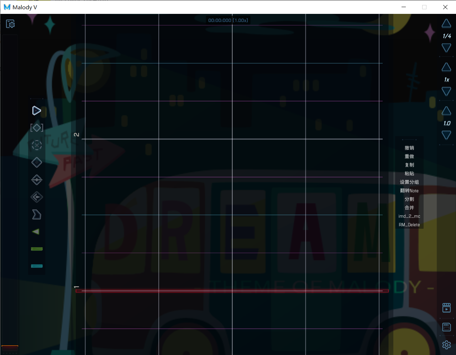Click 复制 (copy) in the edit menu
Viewport: 456px width, 355px height.
click(409, 165)
